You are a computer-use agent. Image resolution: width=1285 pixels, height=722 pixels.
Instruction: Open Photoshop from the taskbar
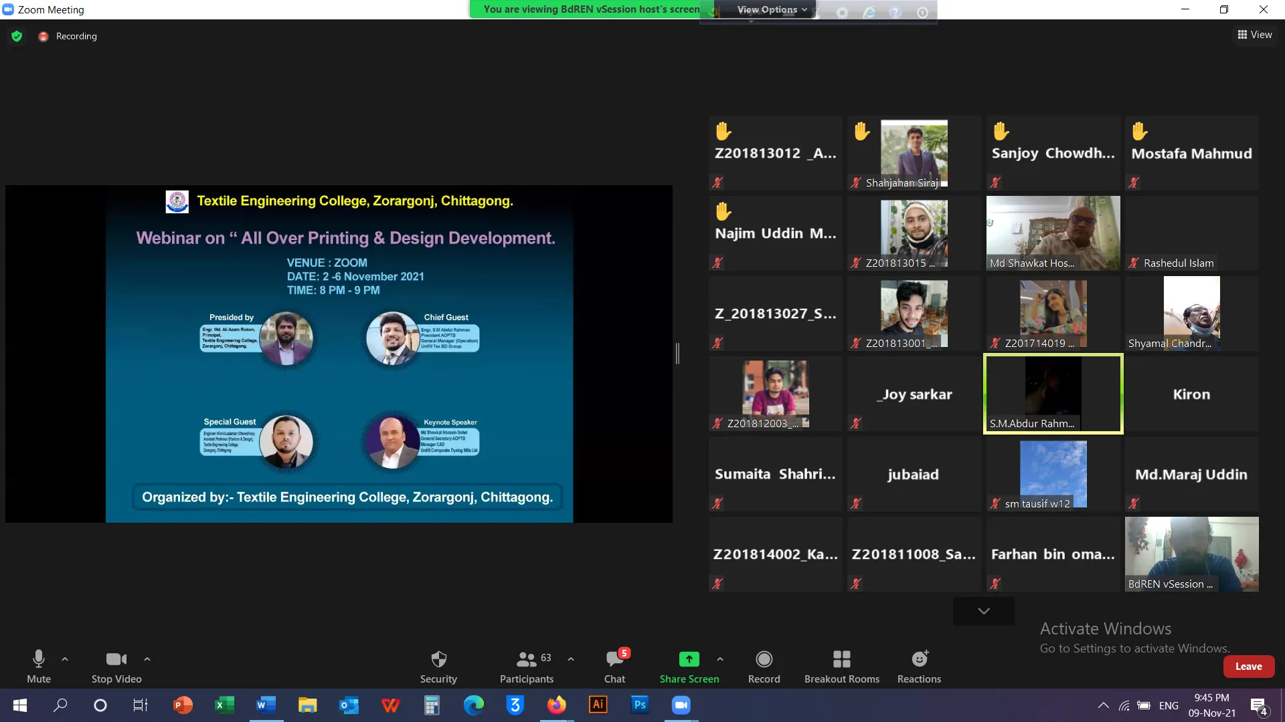tap(640, 705)
